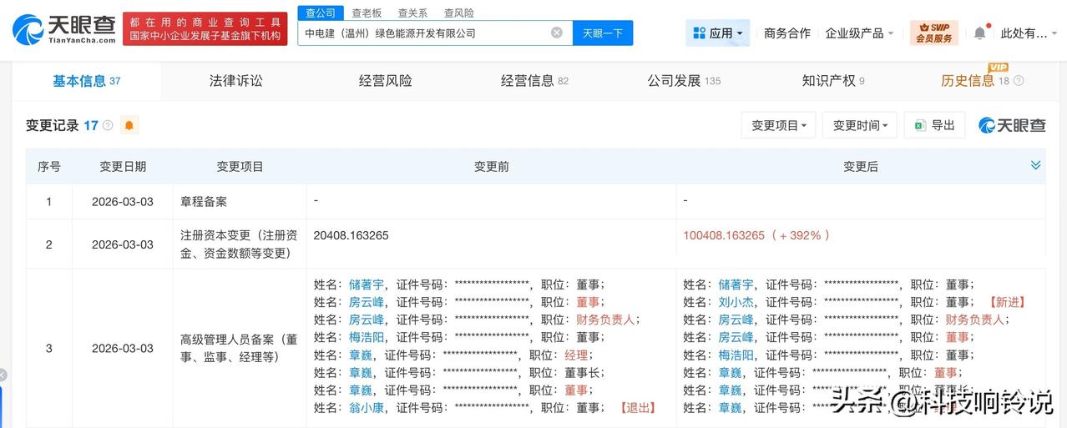Click the 天眼查 logo at top left
This screenshot has height=428, width=1067.
pyautogui.click(x=63, y=29)
